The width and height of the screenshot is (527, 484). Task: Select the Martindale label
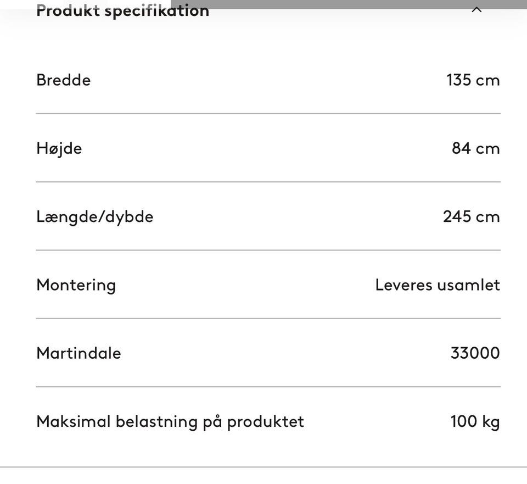(x=79, y=353)
